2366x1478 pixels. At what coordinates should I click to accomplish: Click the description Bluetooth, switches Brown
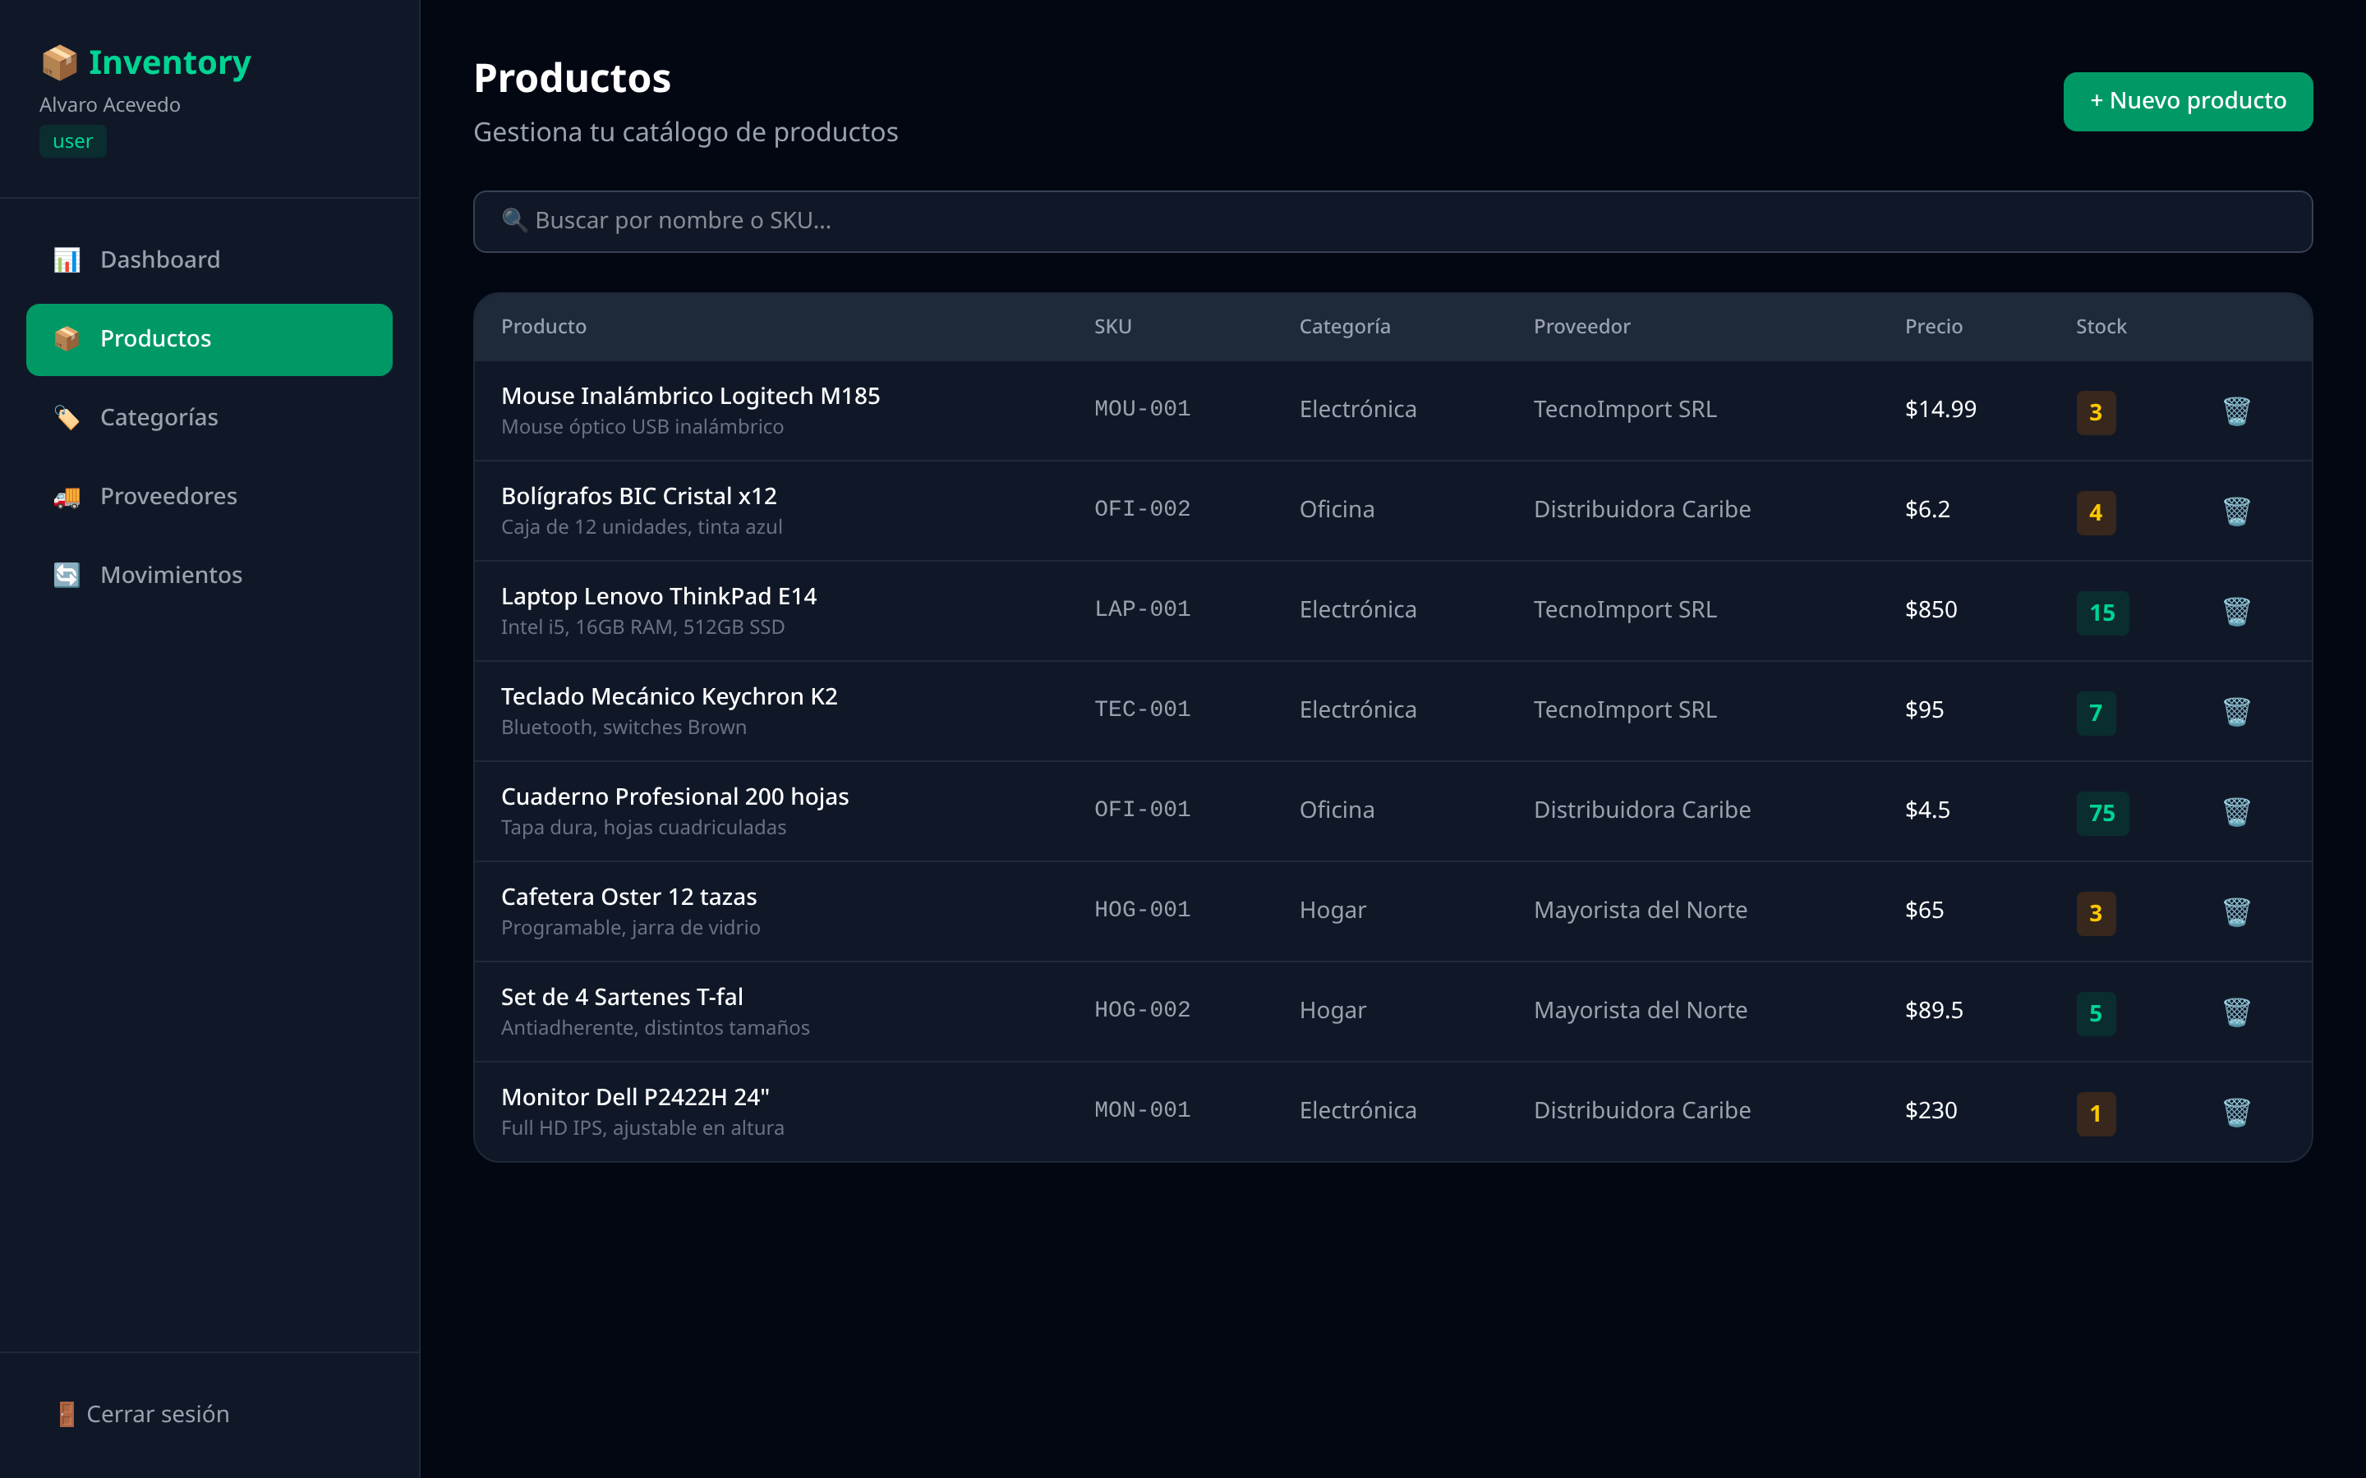tap(623, 728)
